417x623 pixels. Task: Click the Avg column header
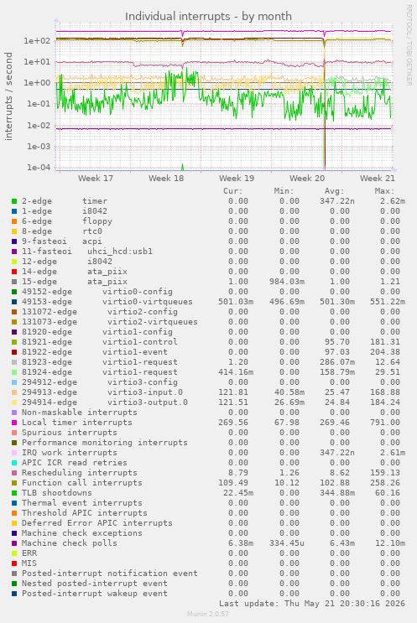click(x=334, y=191)
